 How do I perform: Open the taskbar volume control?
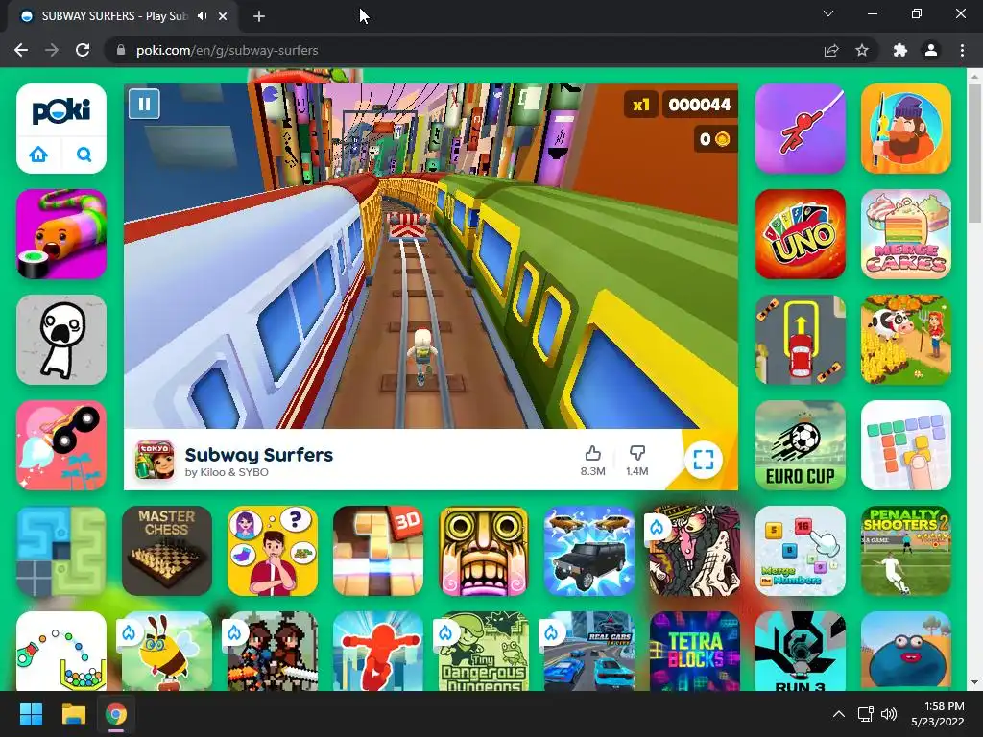pos(888,714)
